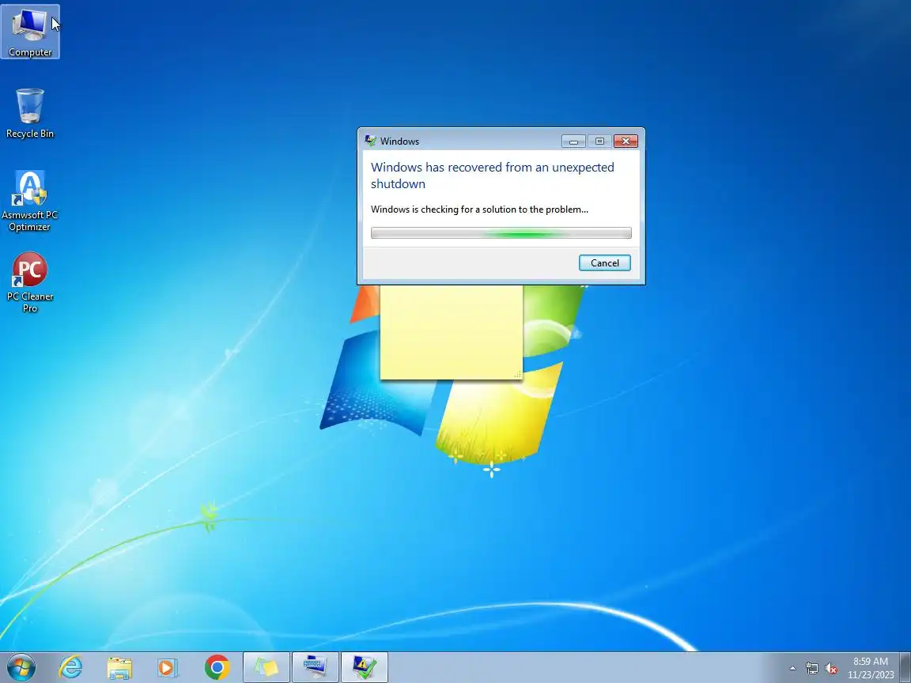911x683 pixels.
Task: Switch to On-Screen Keyboard taskbar button
Action: (x=315, y=667)
